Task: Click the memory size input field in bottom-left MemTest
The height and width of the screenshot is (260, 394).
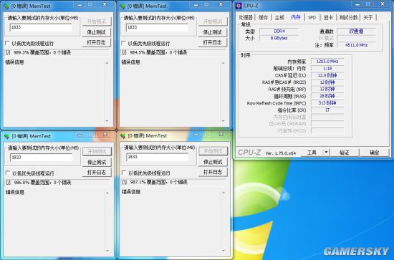Action: [41, 158]
